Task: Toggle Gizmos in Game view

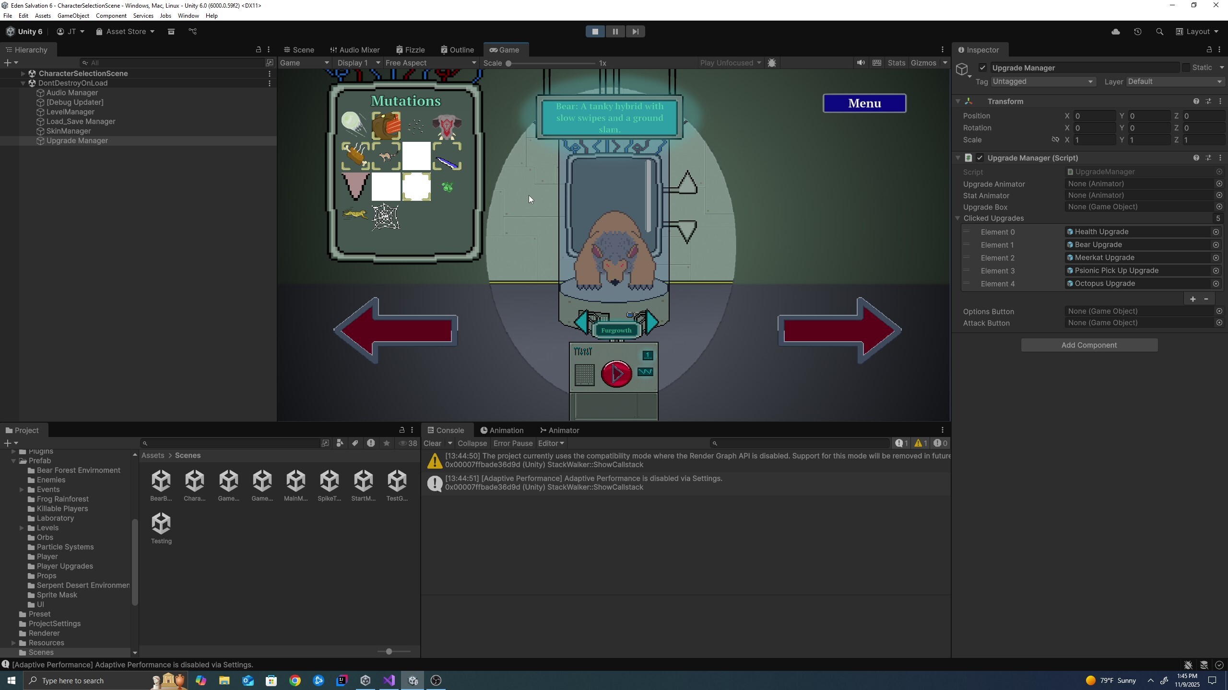Action: [923, 63]
